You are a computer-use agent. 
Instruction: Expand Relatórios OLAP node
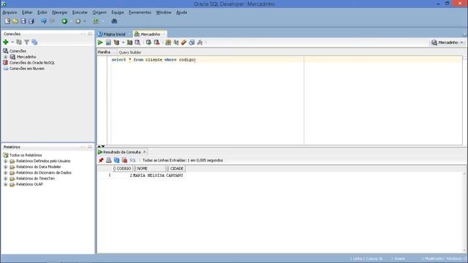click(x=5, y=184)
